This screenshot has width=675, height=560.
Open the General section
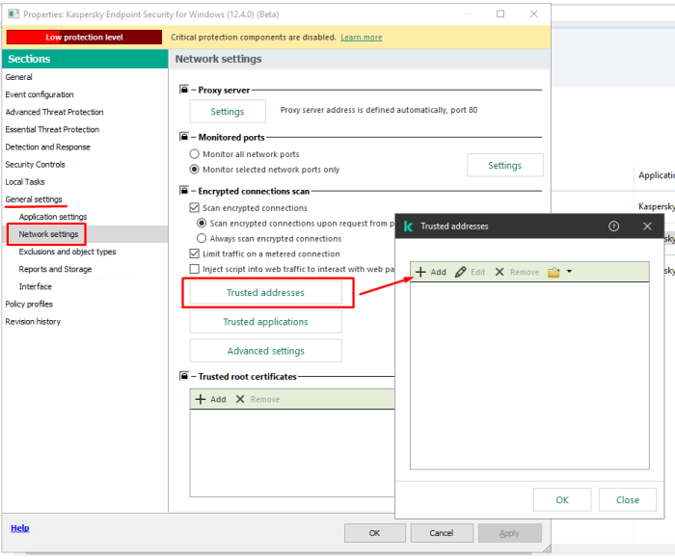[18, 77]
